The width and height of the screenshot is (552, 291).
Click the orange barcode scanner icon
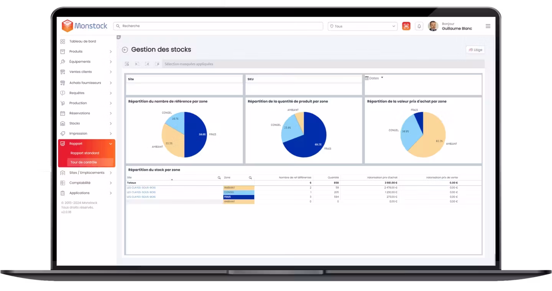(406, 26)
